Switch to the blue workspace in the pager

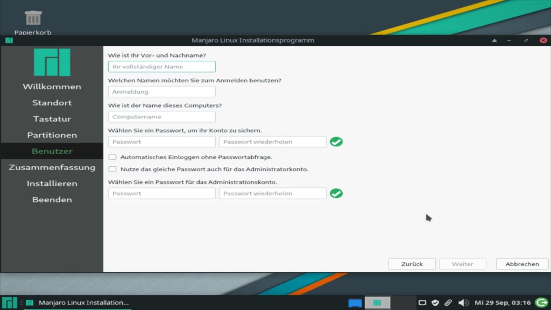coord(355,302)
